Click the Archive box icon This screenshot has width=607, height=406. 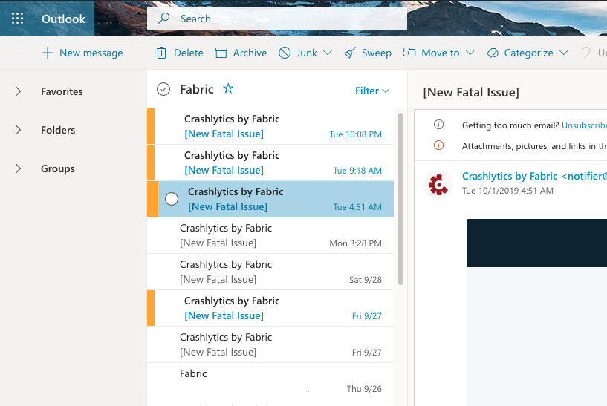click(x=221, y=53)
